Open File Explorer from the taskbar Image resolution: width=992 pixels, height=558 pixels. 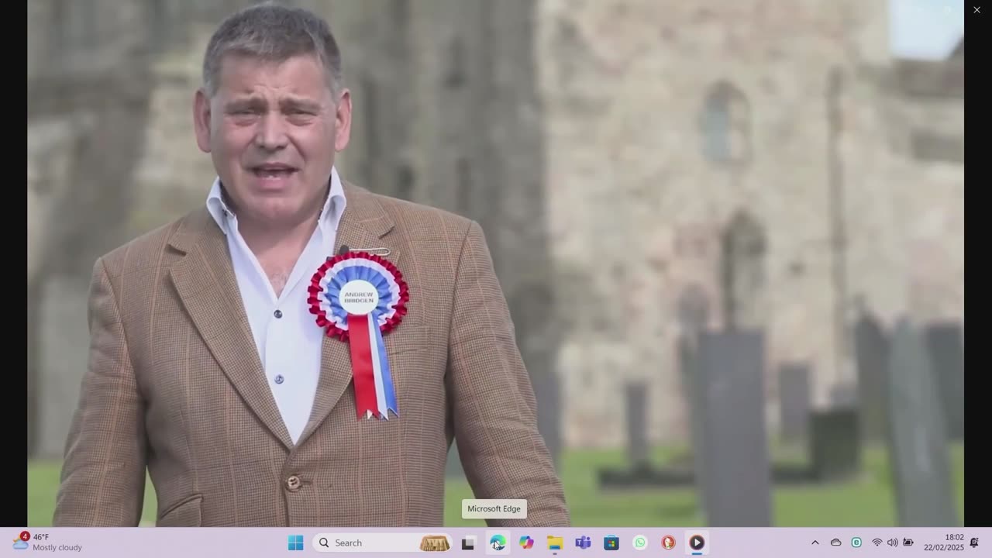coord(555,542)
